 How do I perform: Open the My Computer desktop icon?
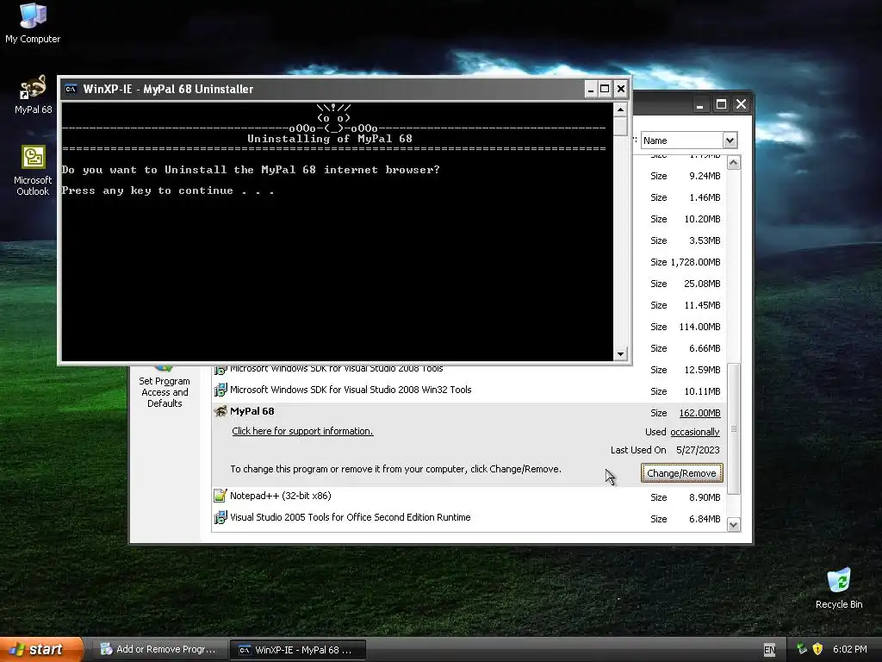coord(33,22)
